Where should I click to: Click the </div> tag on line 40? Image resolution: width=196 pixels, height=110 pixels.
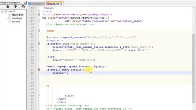[x=69, y=96]
